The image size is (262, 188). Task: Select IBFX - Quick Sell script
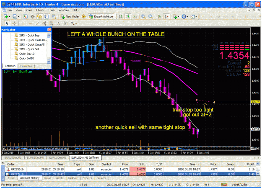click(29, 49)
